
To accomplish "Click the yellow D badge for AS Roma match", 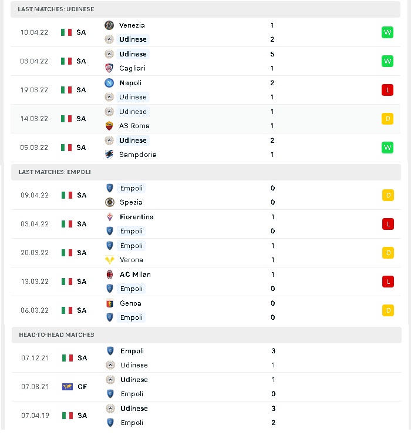I will tap(388, 119).
